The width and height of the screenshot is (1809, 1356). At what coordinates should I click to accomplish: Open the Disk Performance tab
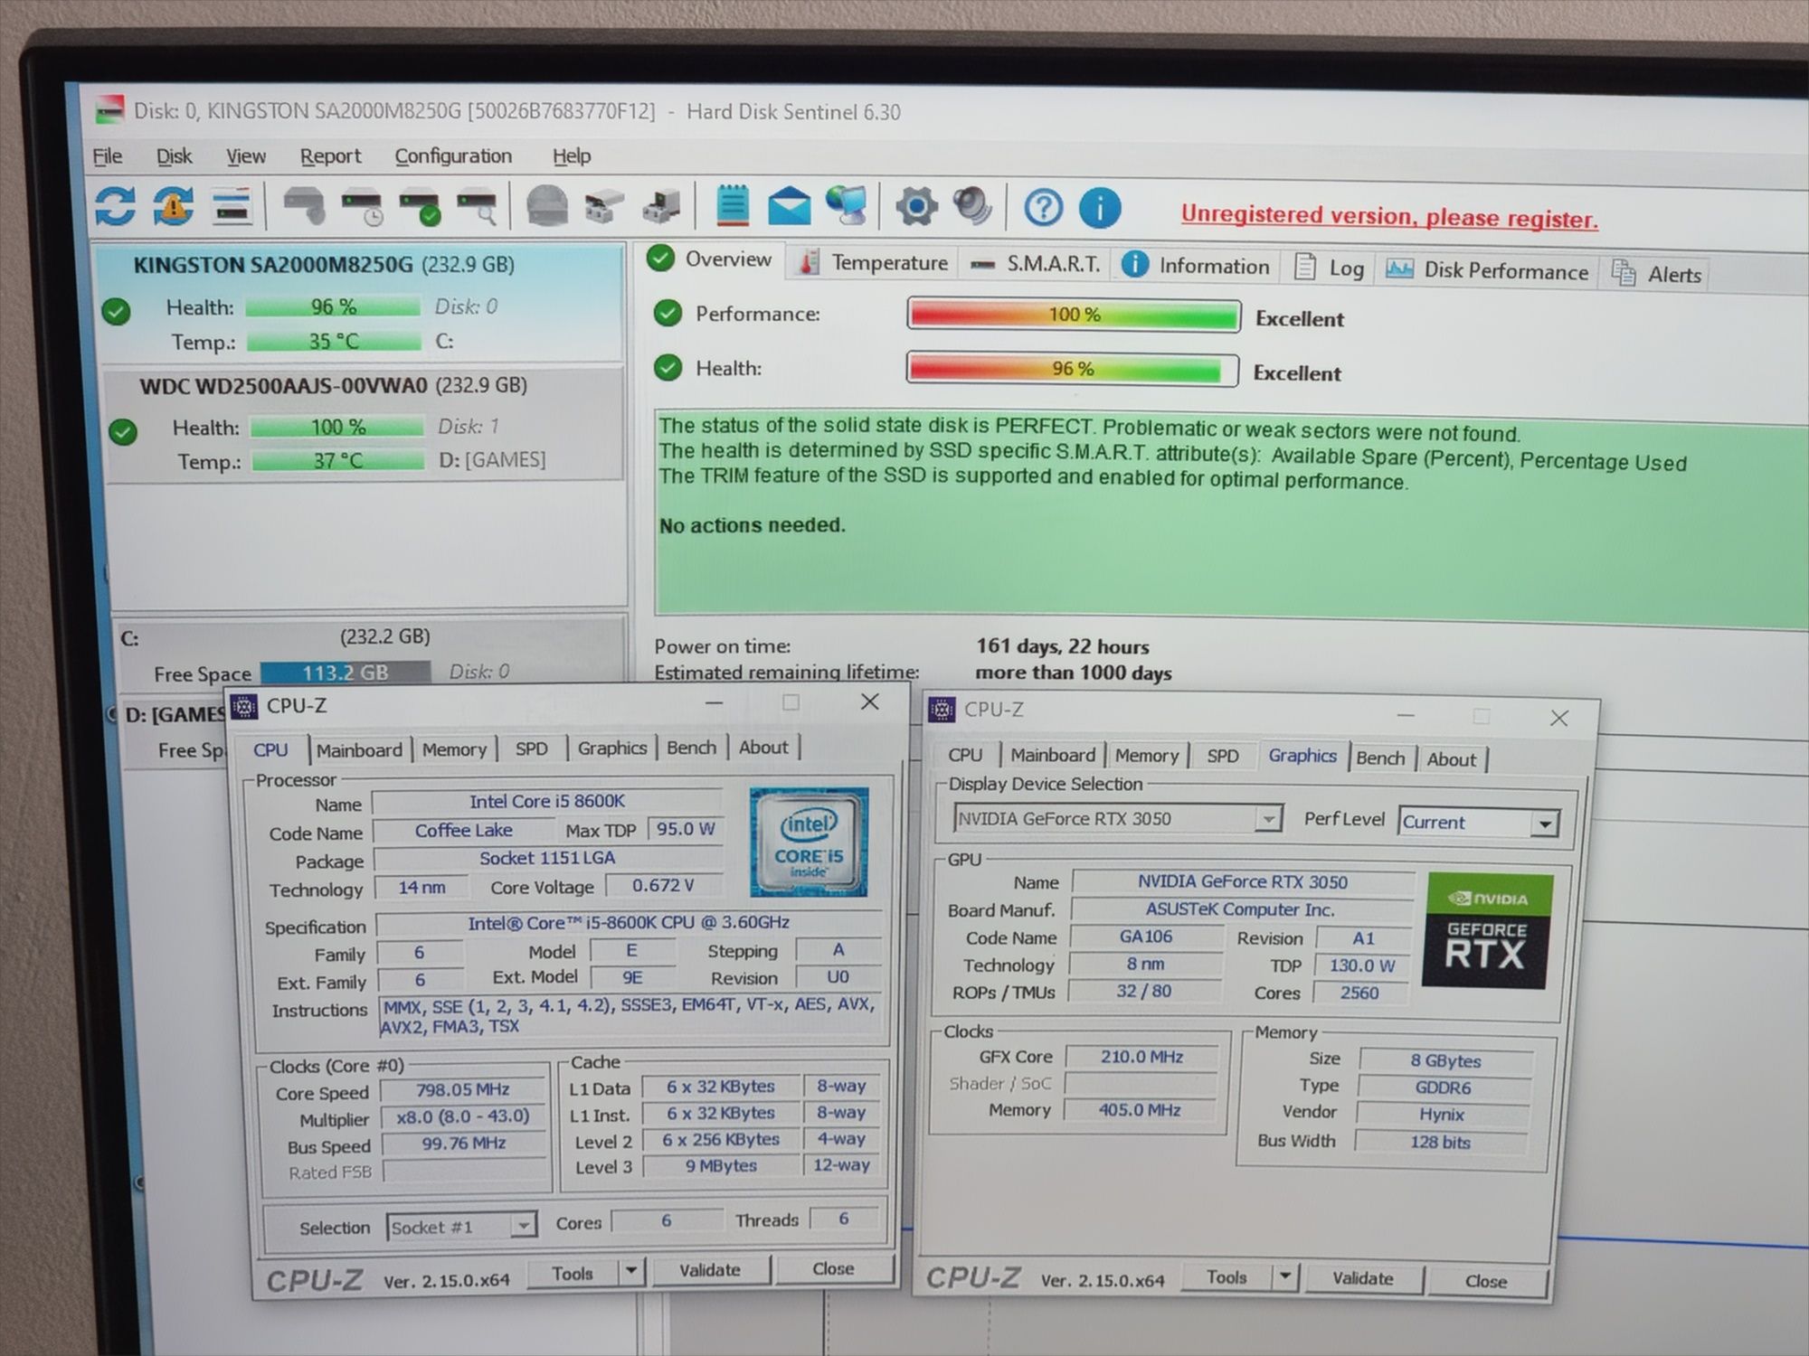1487,270
